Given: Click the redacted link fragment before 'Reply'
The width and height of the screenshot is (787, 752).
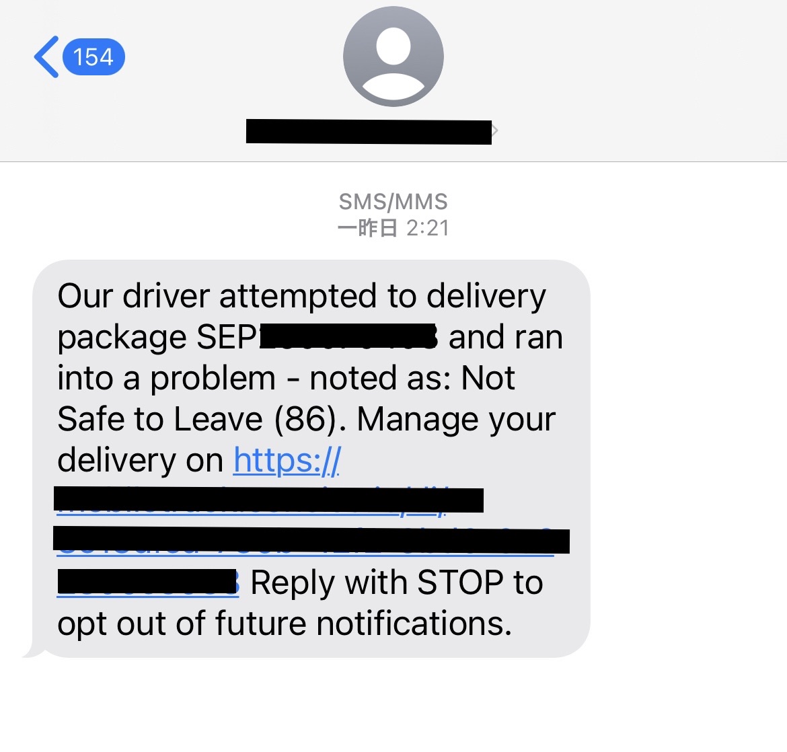Looking at the screenshot, I should pos(147,582).
